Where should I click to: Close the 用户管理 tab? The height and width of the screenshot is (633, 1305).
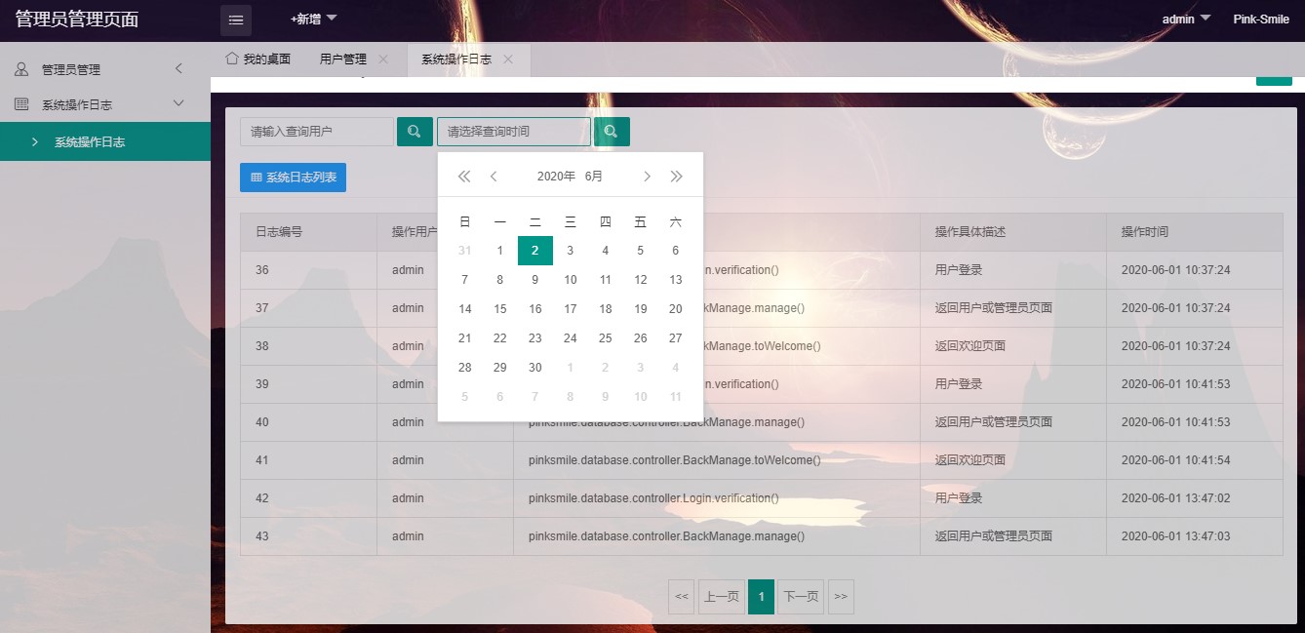(x=383, y=59)
